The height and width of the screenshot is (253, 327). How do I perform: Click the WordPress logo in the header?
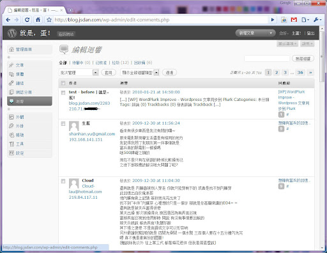[x=12, y=33]
